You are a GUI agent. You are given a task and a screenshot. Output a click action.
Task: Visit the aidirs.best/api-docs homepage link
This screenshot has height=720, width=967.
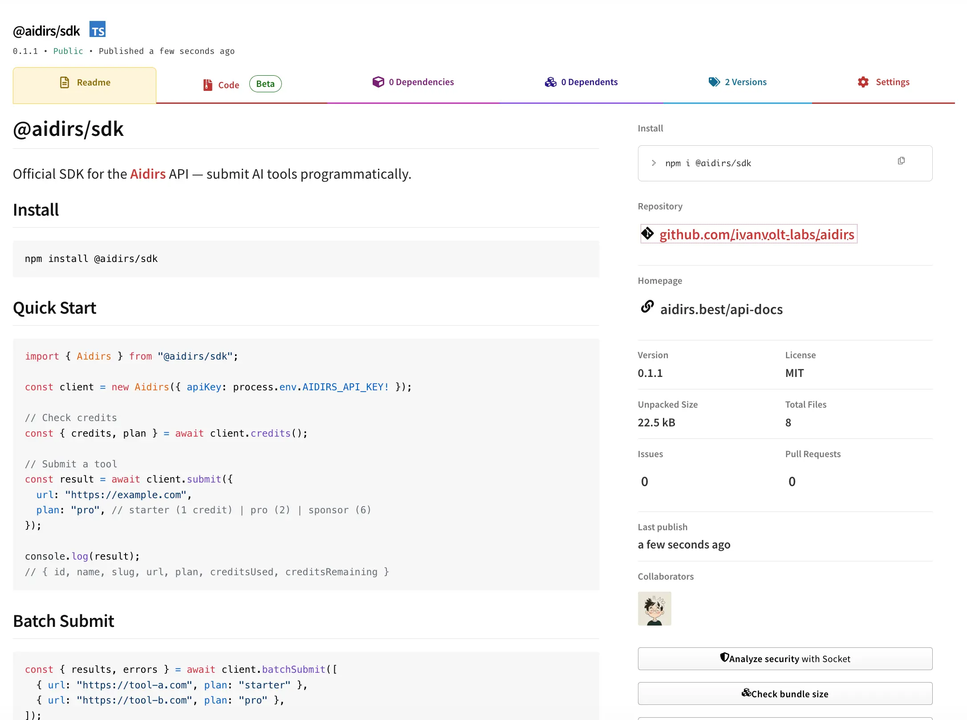point(721,309)
